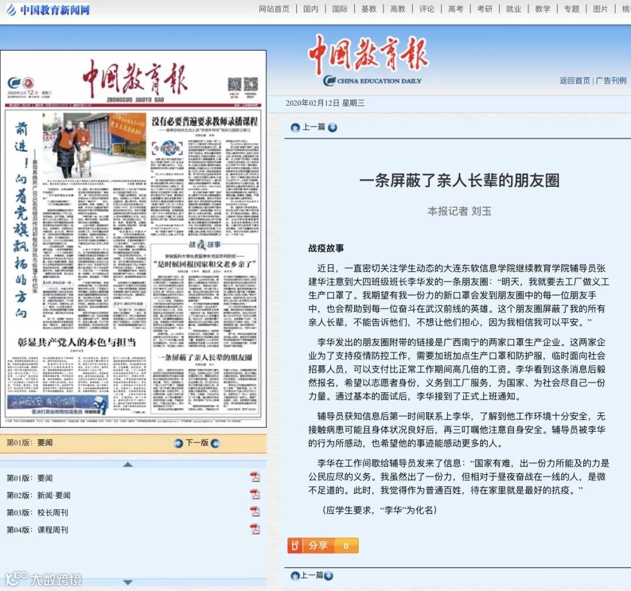The height and width of the screenshot is (591, 631).
Task: Click section label 战疫故事
Action: click(326, 248)
